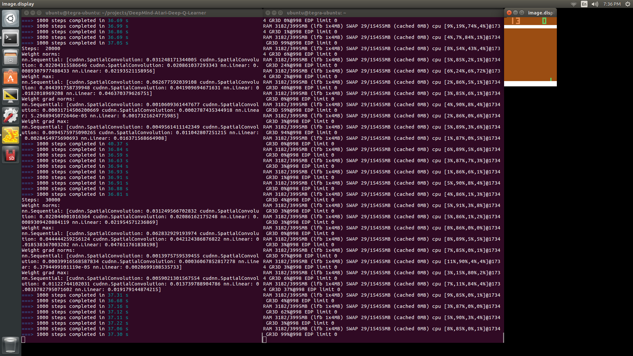The image size is (633, 356).
Task: Focus the DeepMind-Atari-Deep-Q-Learner terminal title bar
Action: [142, 13]
